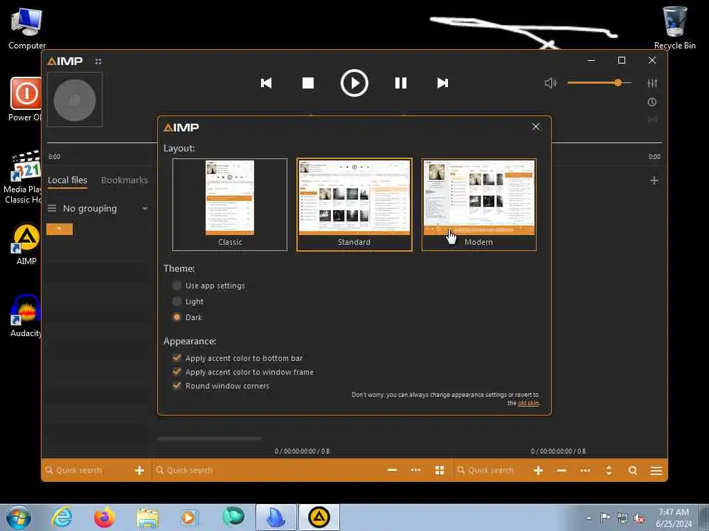Add files with the playlist plus icon
Image resolution: width=709 pixels, height=531 pixels.
(x=538, y=470)
